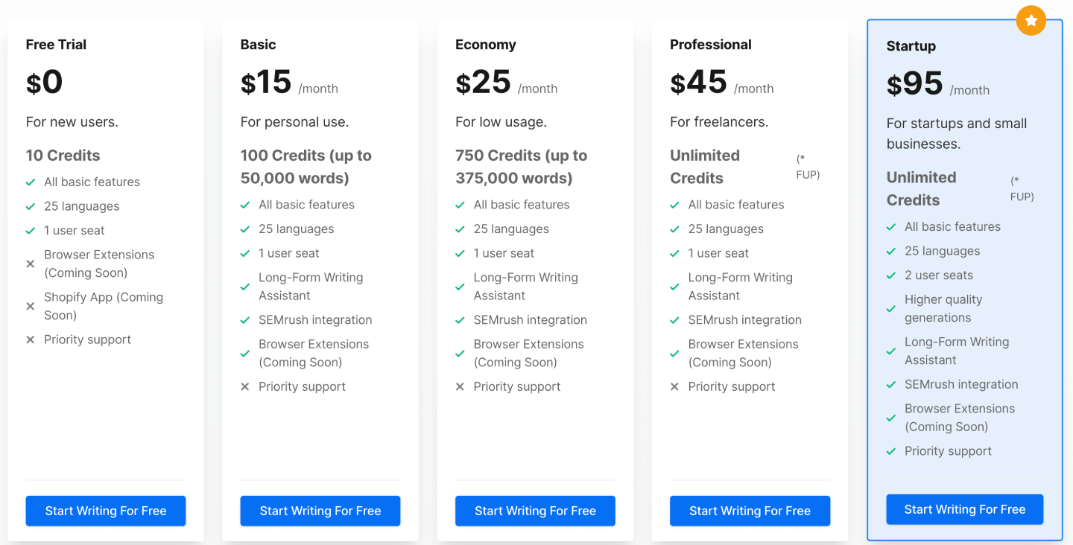Click the Professional plan's FUP note

[808, 167]
